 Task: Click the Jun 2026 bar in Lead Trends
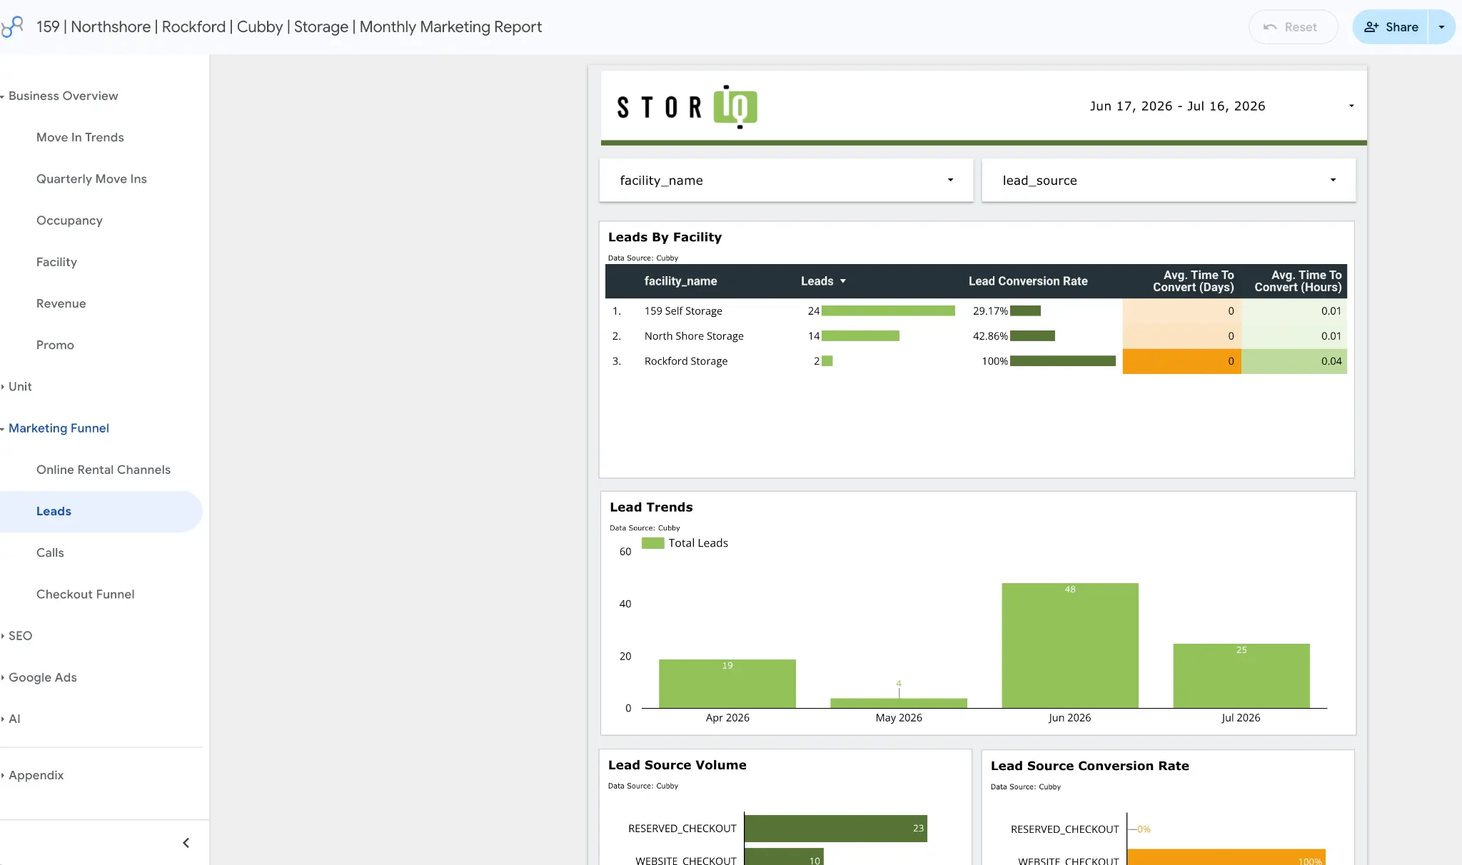pos(1070,645)
